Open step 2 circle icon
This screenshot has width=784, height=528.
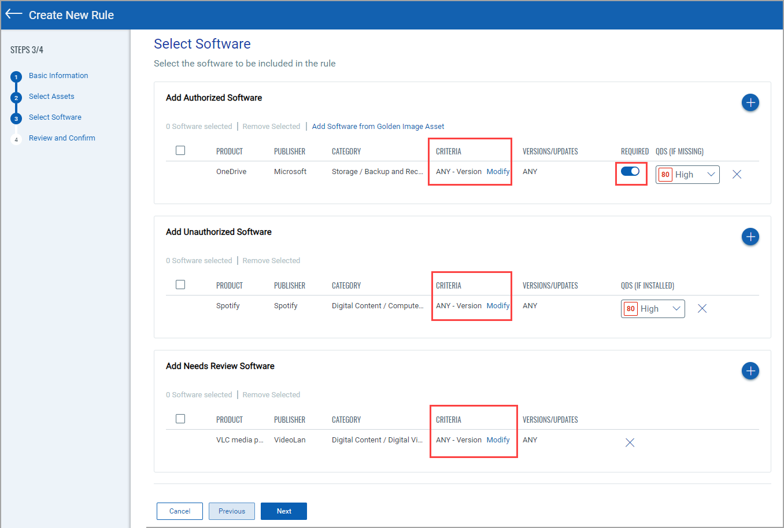[16, 98]
